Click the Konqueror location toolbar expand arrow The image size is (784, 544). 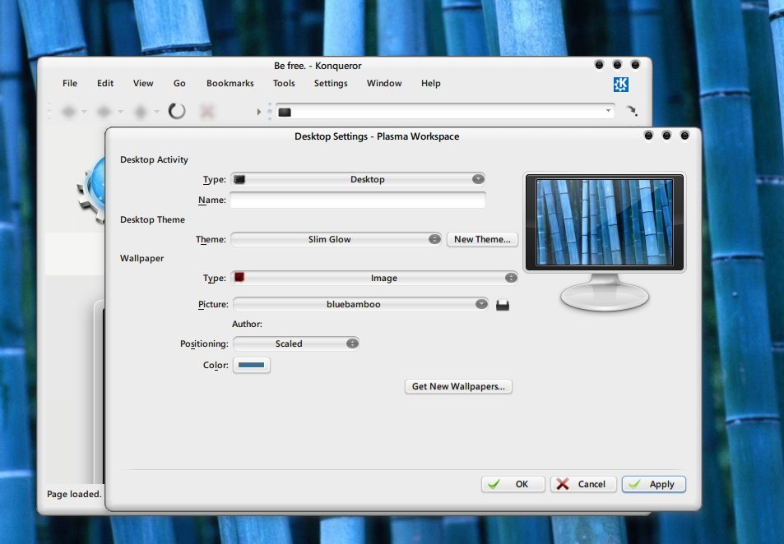(258, 112)
